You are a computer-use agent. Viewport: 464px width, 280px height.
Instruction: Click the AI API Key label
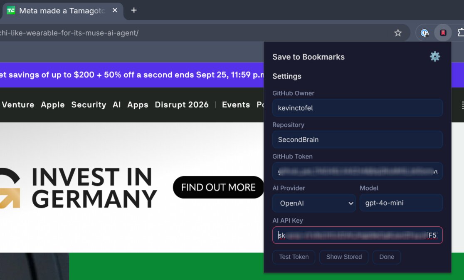pyautogui.click(x=288, y=221)
